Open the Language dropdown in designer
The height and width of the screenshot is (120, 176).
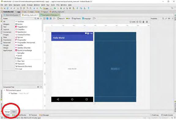[x=87, y=18]
